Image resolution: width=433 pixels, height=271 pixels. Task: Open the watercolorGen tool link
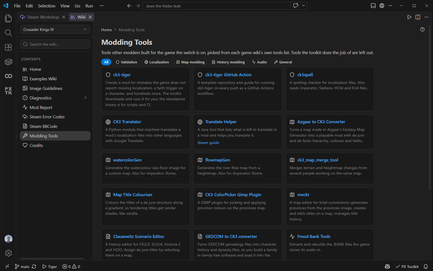[127, 160]
